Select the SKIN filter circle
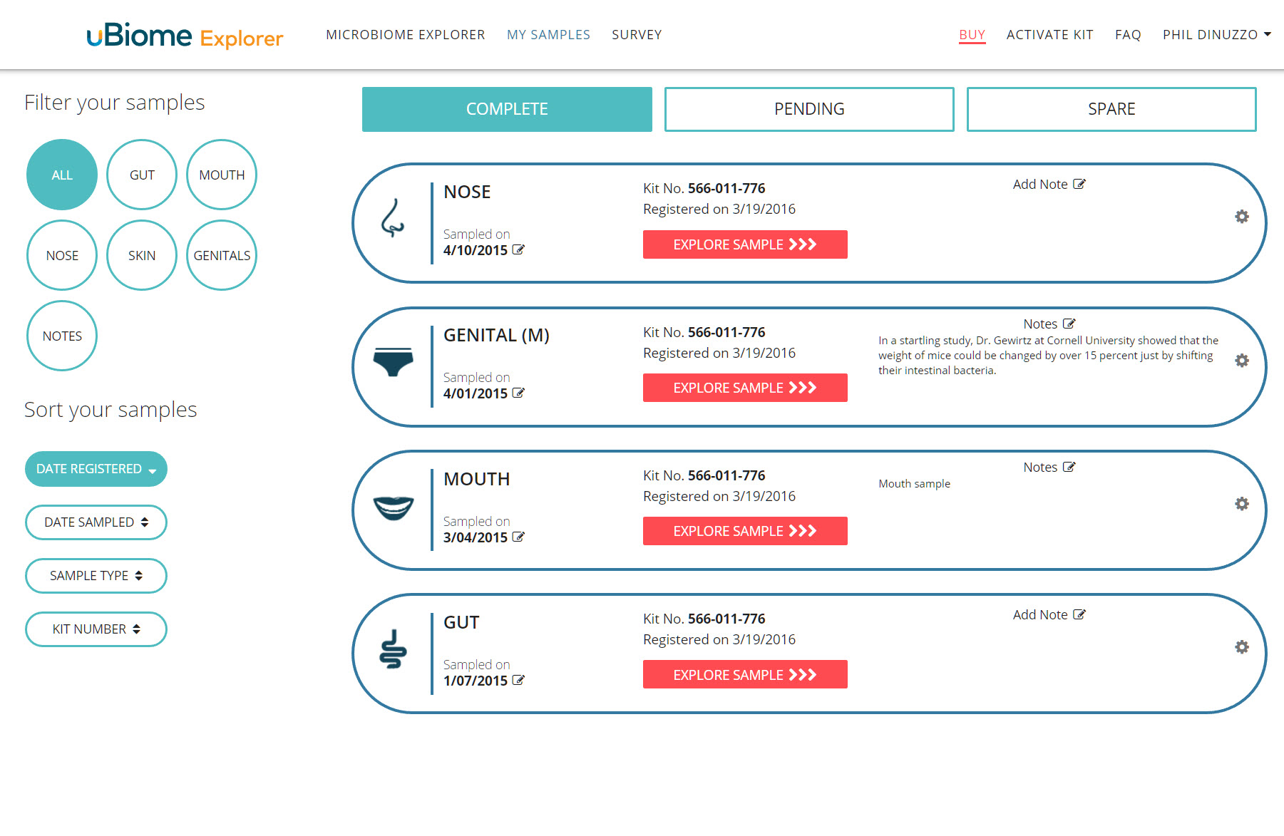Image resolution: width=1284 pixels, height=836 pixels. pos(142,255)
